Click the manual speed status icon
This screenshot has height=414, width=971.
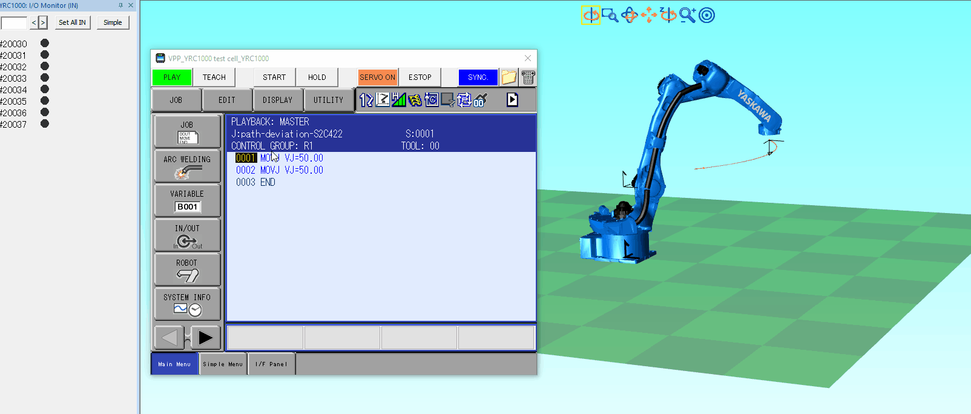pyautogui.click(x=399, y=100)
